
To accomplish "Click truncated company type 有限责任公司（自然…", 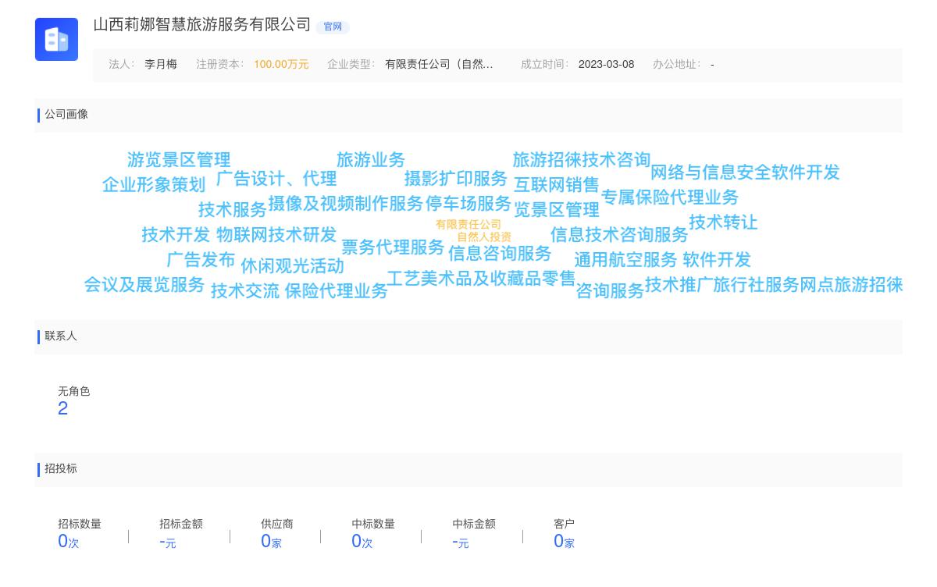I will pyautogui.click(x=439, y=64).
